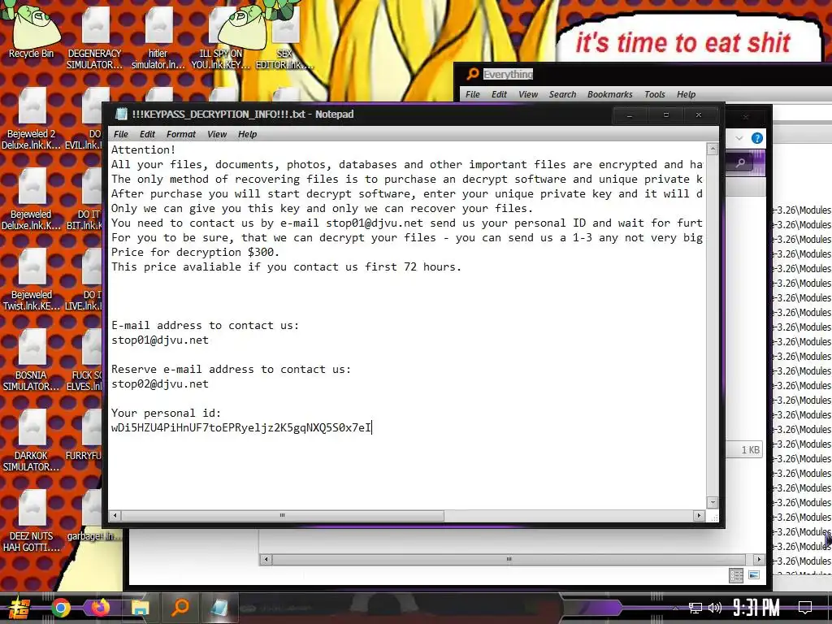
Task: Open Bejeweled Deluxe desktop shortcut
Action: pyautogui.click(x=32, y=200)
